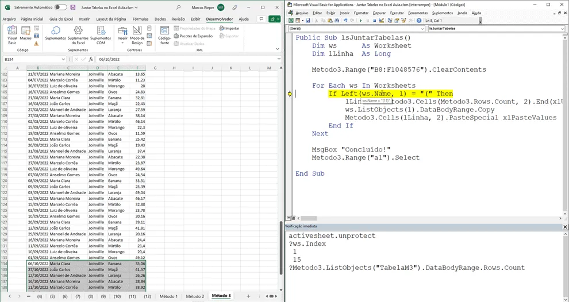
Task: Click Pacotes de Expansão in XML group
Action: tap(193, 36)
